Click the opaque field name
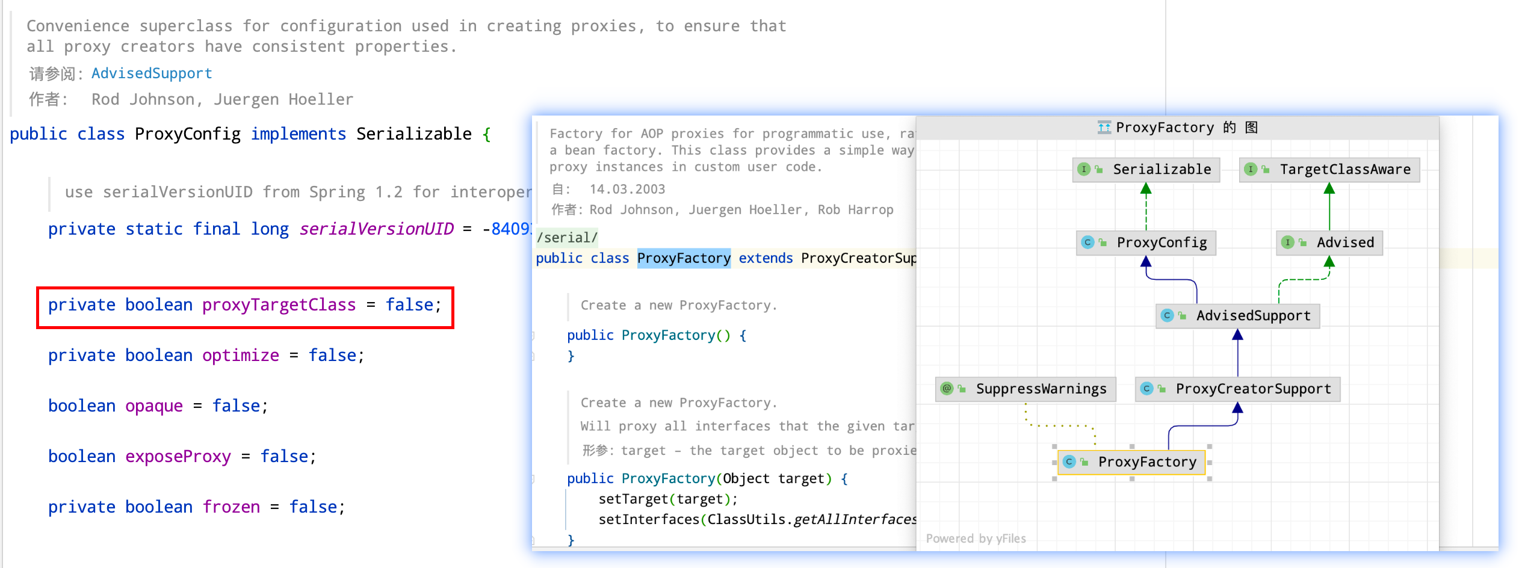Image resolution: width=1519 pixels, height=568 pixels. point(154,406)
